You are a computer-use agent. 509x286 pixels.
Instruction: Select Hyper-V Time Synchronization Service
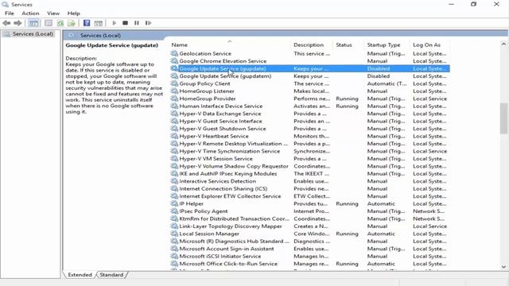pos(309,151)
